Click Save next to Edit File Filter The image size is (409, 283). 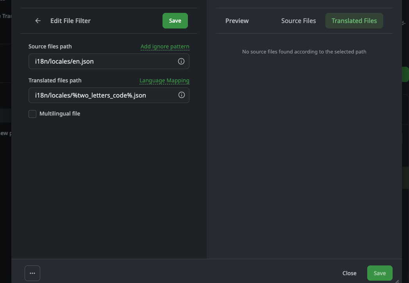click(175, 21)
